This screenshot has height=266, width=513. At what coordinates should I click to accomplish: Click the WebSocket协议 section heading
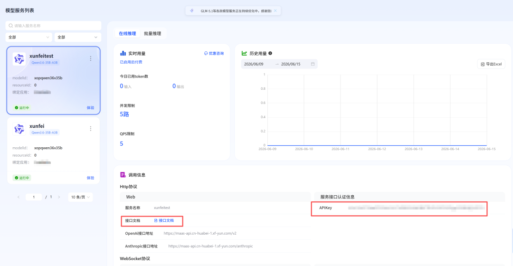tap(135, 258)
